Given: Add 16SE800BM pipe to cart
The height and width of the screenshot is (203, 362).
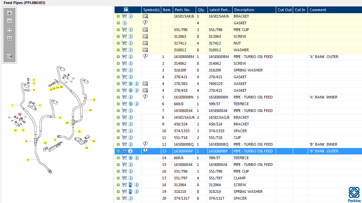Looking at the screenshot, I should pos(124,57).
